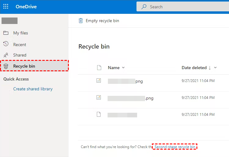Click the first PNG file's image icon
This screenshot has width=229, height=157.
coord(99,81)
